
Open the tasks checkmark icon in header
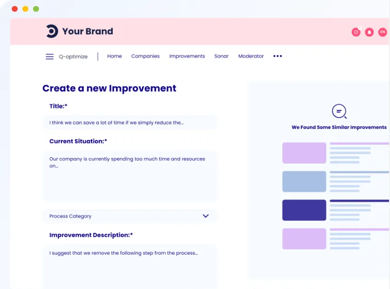356,32
